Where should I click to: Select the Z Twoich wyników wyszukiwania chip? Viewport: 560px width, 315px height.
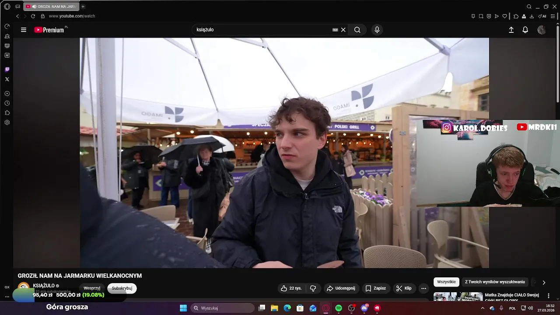[x=495, y=282]
